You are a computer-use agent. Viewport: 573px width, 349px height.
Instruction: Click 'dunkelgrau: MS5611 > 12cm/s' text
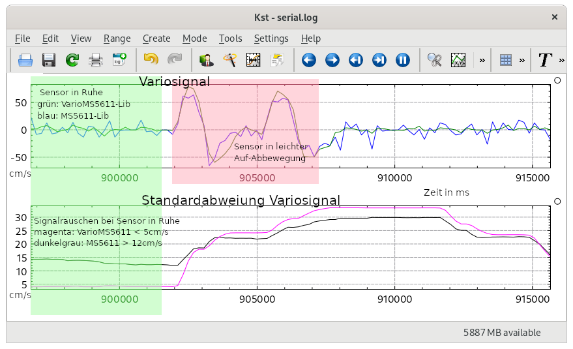98,243
